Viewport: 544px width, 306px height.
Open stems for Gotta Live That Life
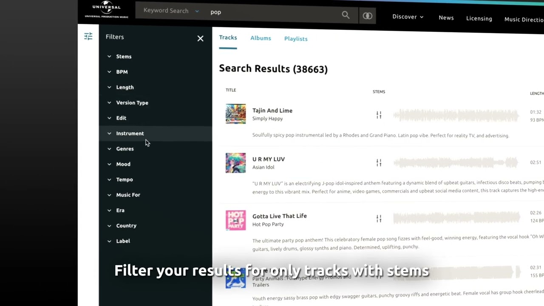point(379,218)
